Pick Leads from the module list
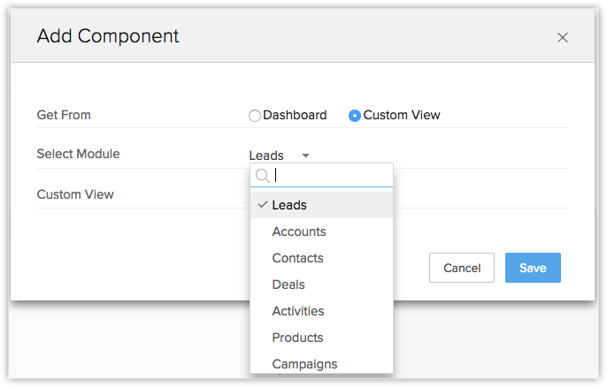 click(x=289, y=205)
